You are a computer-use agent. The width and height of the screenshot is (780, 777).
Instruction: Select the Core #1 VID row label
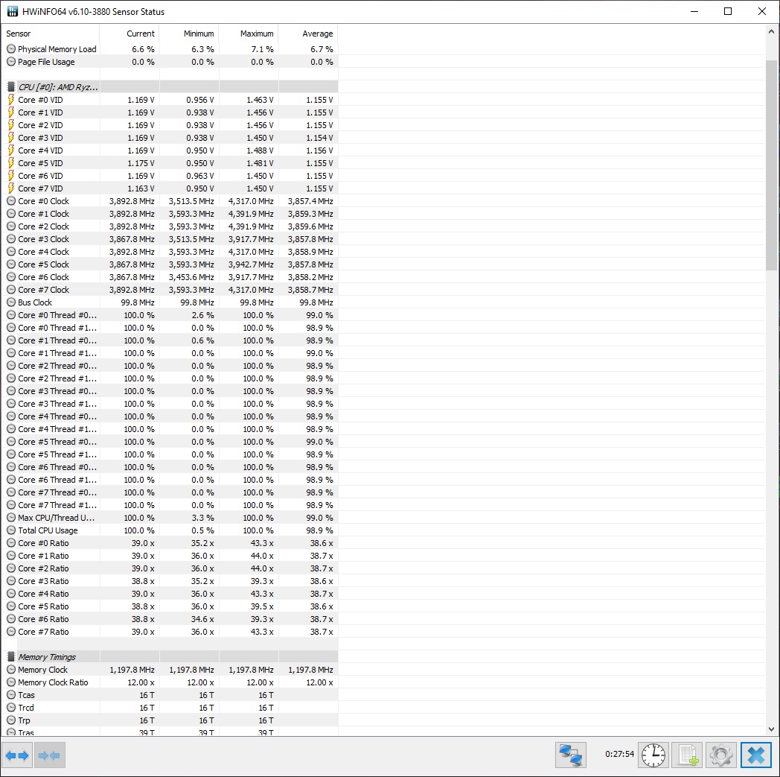tap(40, 112)
